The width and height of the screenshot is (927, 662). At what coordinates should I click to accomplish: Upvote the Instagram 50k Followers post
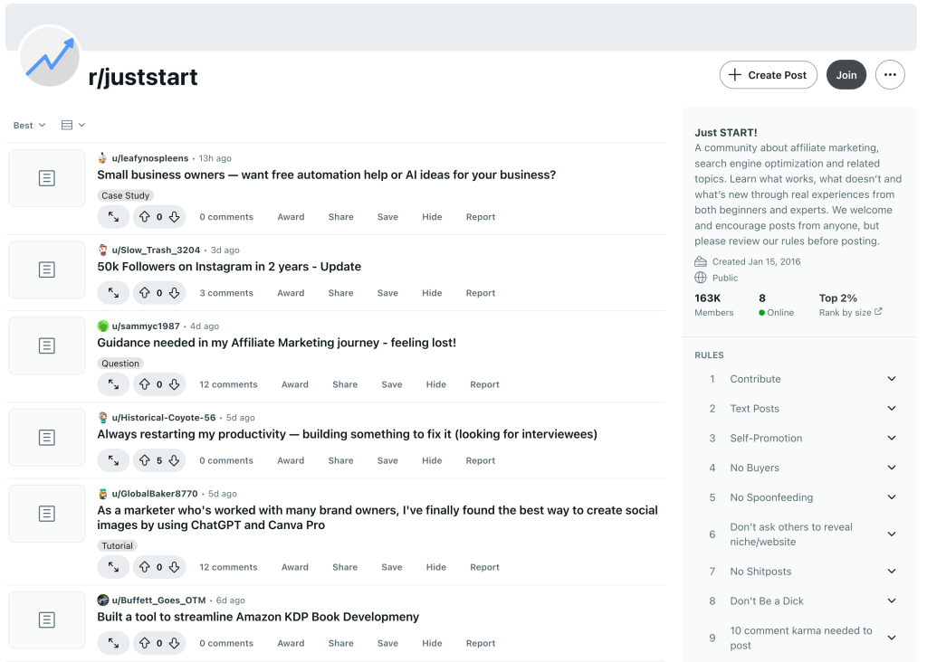coord(144,293)
